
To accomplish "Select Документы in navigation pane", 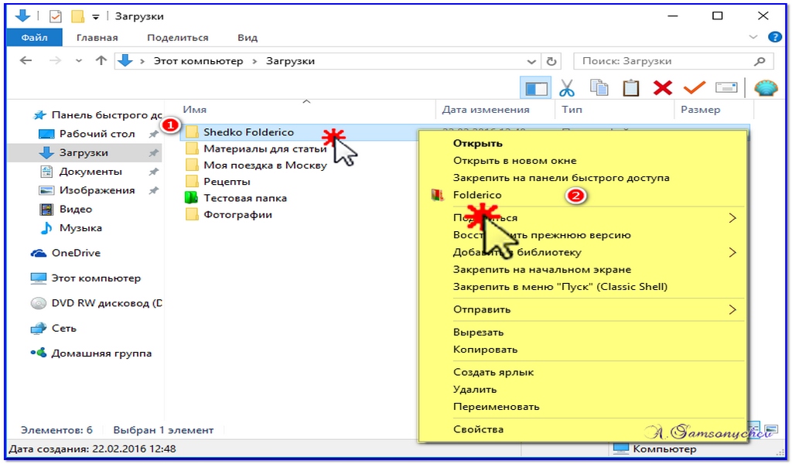I will [x=80, y=172].
